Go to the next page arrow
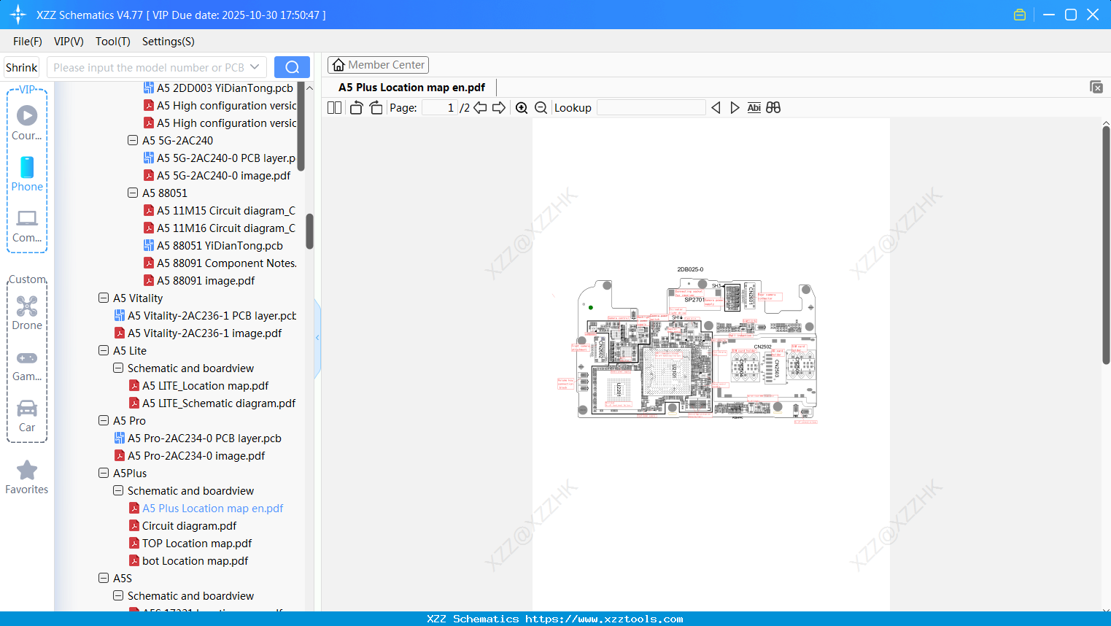This screenshot has width=1111, height=626. pos(499,108)
